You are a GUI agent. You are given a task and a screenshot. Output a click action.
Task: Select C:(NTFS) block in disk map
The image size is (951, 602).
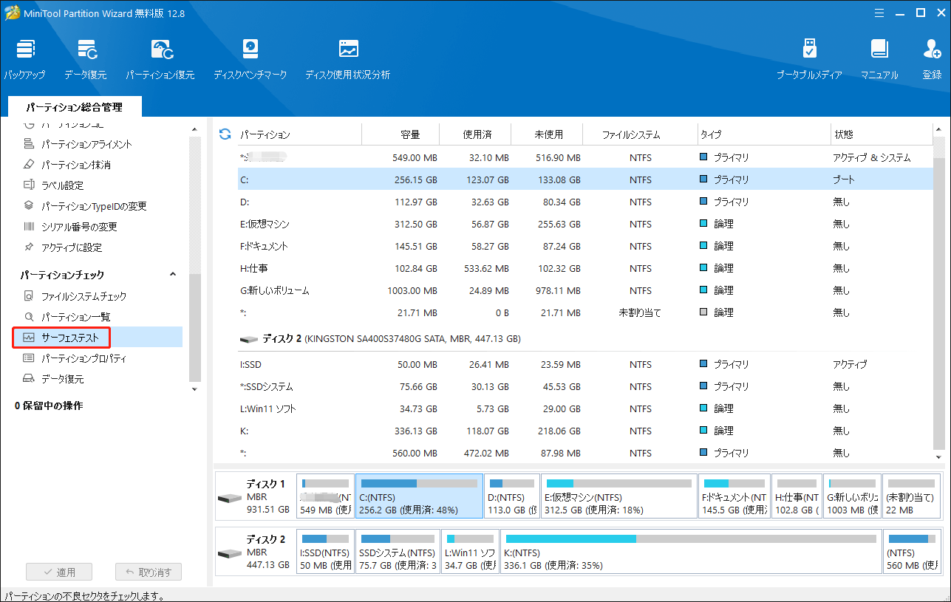pyautogui.click(x=419, y=496)
